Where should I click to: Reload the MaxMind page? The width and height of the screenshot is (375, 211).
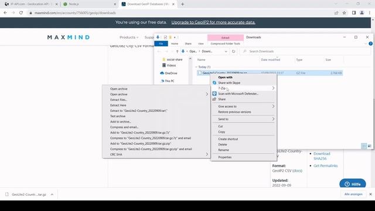pyautogui.click(x=21, y=13)
